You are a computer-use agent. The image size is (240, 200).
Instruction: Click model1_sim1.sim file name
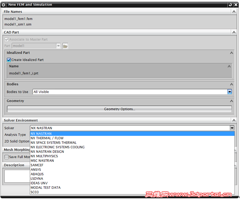tap(18, 25)
